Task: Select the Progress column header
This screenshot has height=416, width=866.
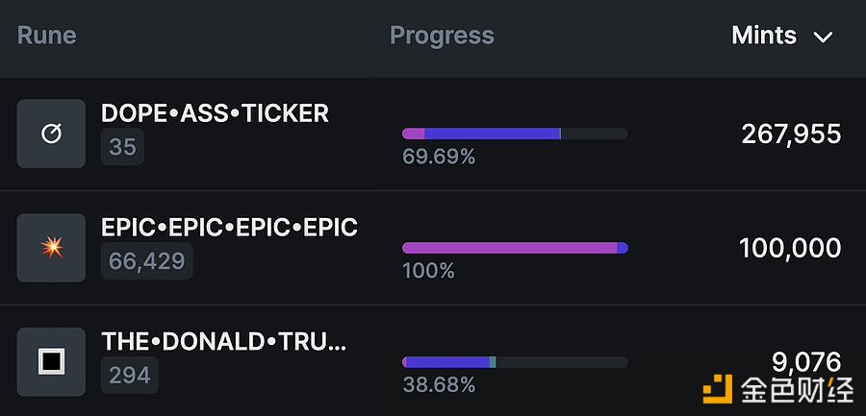Action: pyautogui.click(x=442, y=36)
